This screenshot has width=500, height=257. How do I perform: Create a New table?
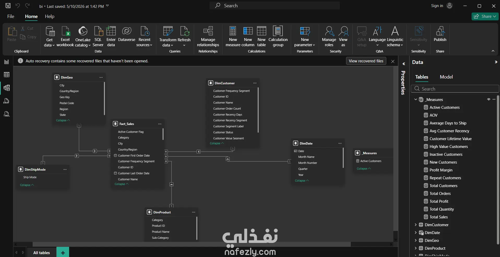point(261,37)
